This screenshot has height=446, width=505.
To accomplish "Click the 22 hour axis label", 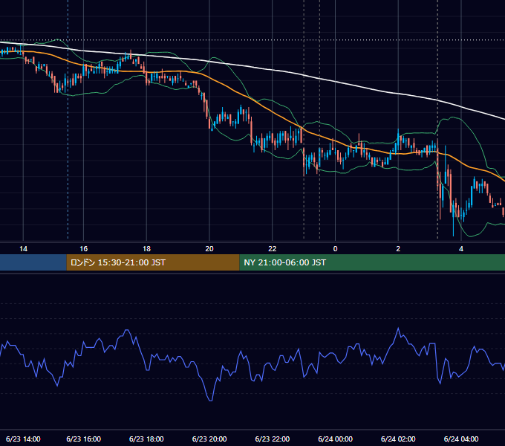I will click(x=273, y=249).
